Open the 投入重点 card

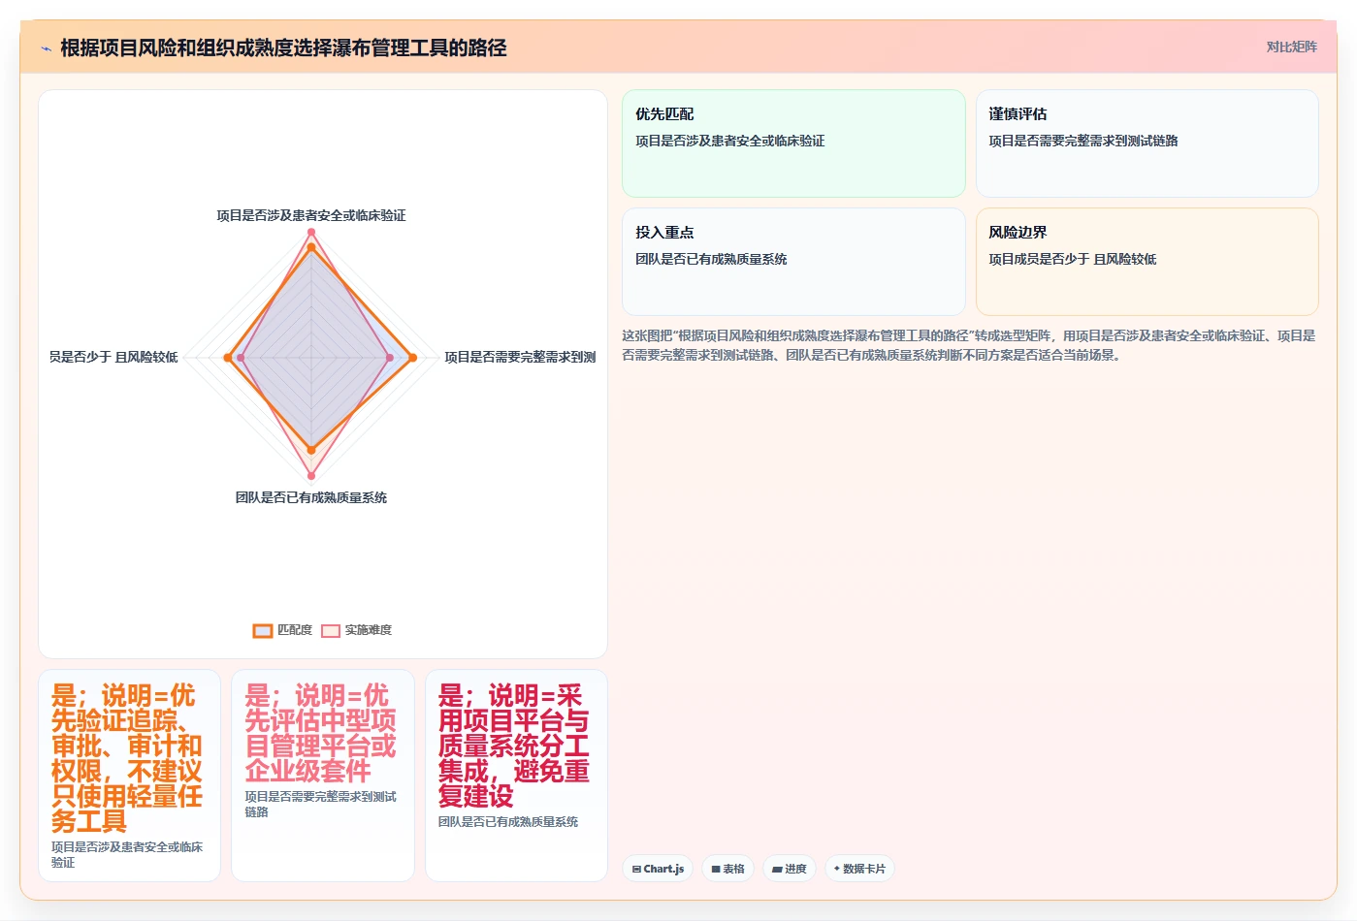coord(793,262)
